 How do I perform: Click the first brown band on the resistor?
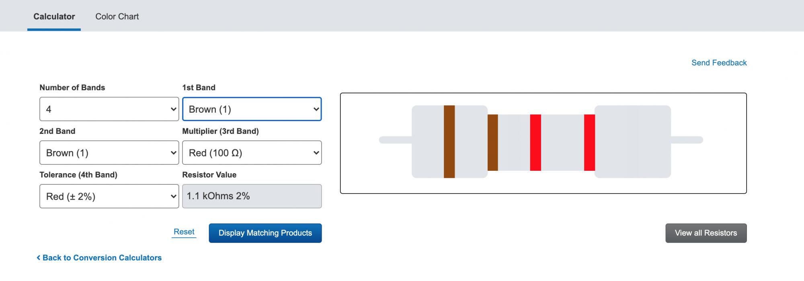449,142
